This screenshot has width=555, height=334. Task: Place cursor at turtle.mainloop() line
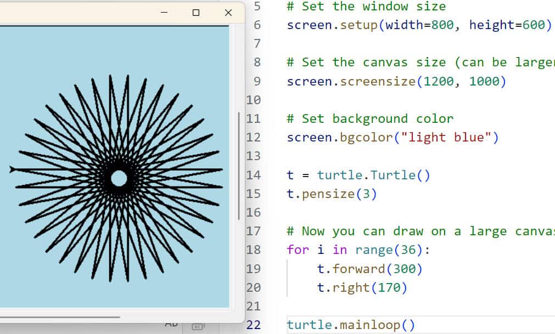pos(351,325)
